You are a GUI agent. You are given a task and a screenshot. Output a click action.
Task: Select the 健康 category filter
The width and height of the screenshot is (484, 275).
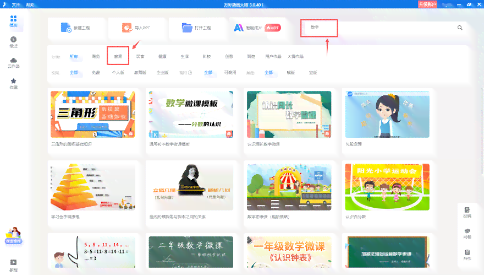[x=162, y=56]
